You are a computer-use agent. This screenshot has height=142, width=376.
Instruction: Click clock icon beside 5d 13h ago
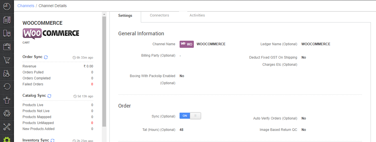(75, 96)
